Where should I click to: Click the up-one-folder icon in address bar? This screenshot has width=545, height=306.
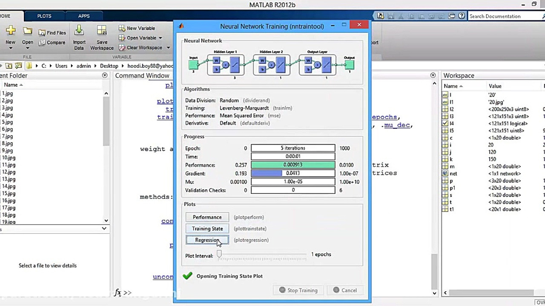(9, 66)
